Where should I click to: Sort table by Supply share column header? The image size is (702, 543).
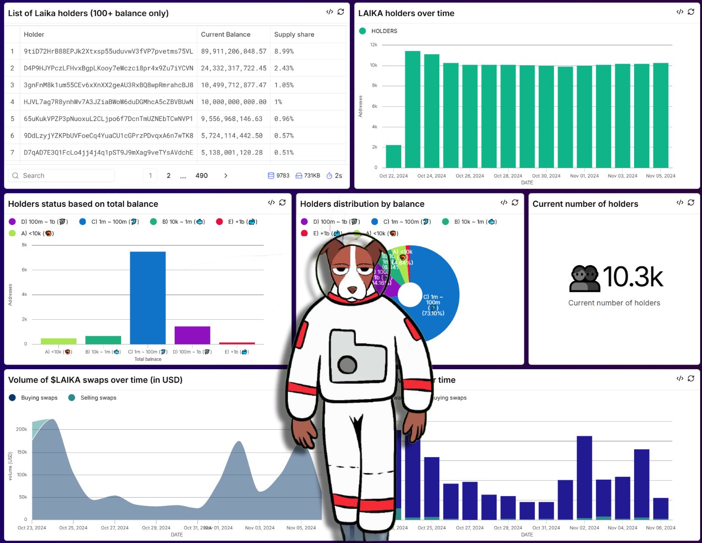click(x=294, y=34)
